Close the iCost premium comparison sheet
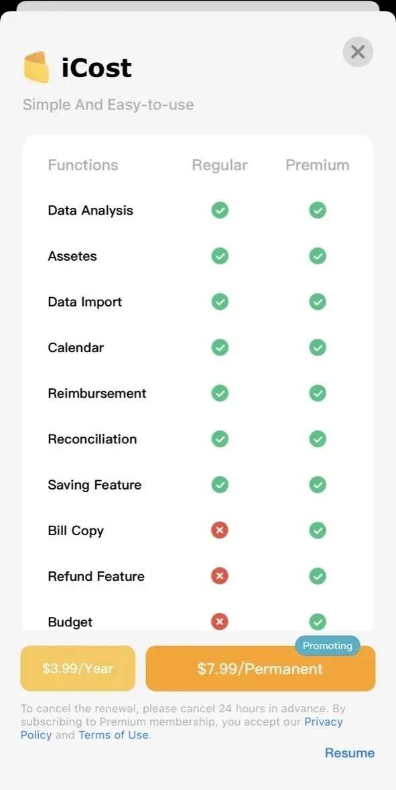The width and height of the screenshot is (396, 790). (358, 52)
